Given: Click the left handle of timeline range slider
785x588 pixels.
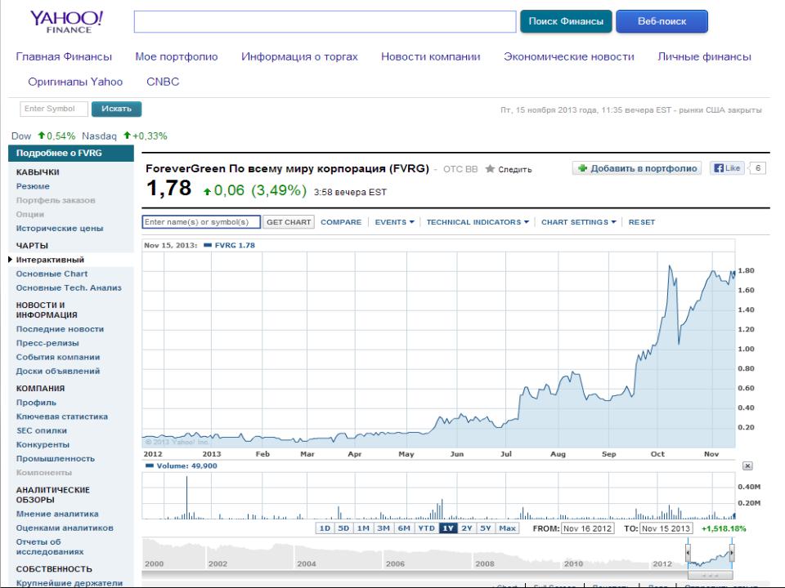Looking at the screenshot, I should (688, 553).
